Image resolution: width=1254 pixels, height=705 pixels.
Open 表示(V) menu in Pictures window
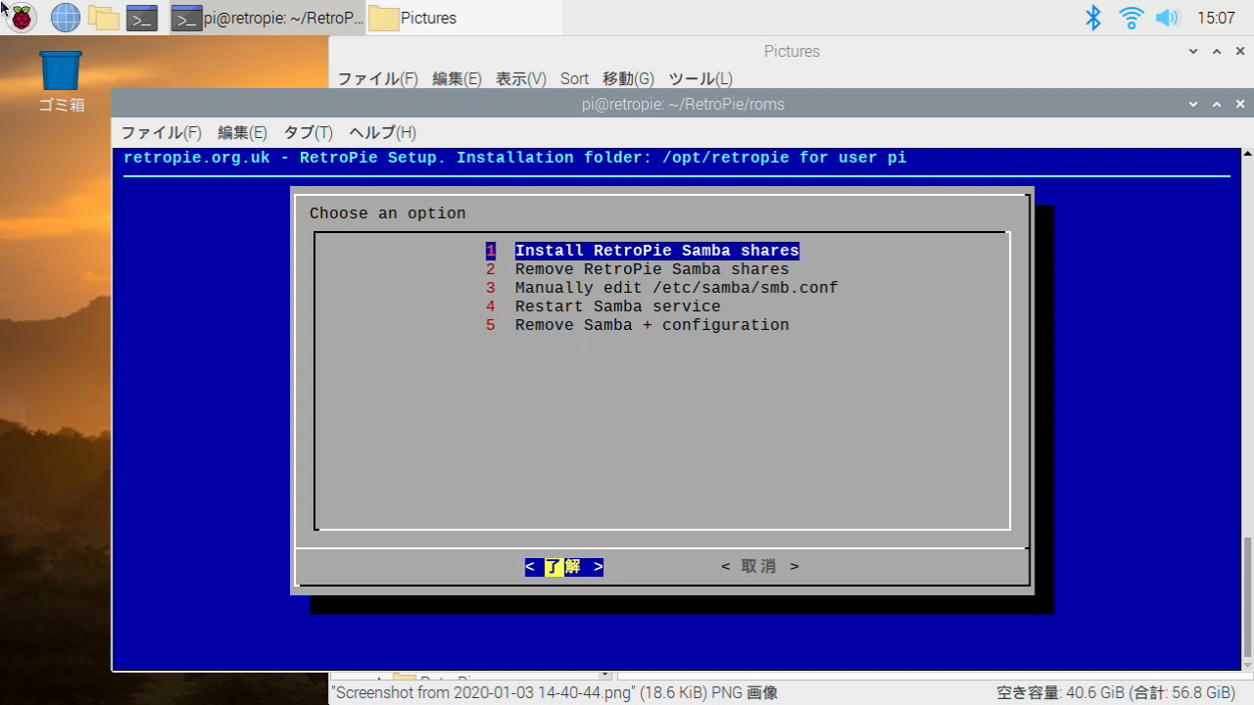click(x=520, y=78)
